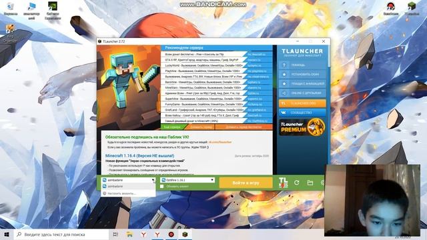This screenshot has width=427, height=240.
Task: Switch to TLauncher in the taskbar
Action: pos(185,234)
